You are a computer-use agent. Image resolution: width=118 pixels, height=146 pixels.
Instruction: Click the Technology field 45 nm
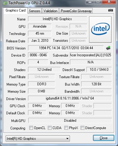40,33
